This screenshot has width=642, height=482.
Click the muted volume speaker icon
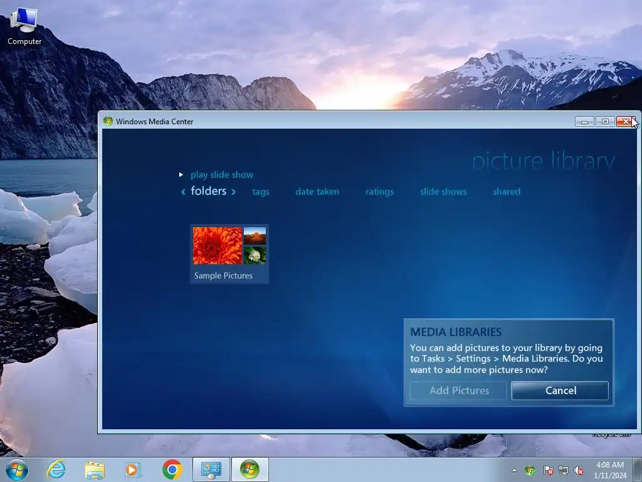(579, 470)
